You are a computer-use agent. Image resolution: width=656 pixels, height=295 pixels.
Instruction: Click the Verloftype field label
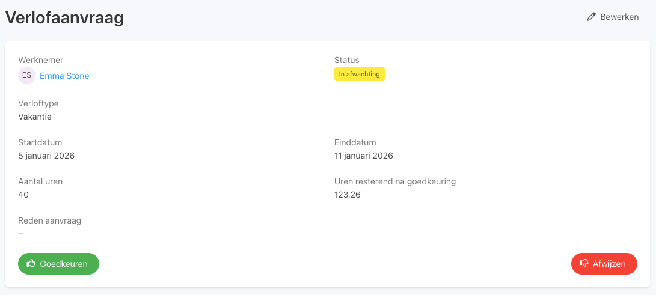point(38,103)
